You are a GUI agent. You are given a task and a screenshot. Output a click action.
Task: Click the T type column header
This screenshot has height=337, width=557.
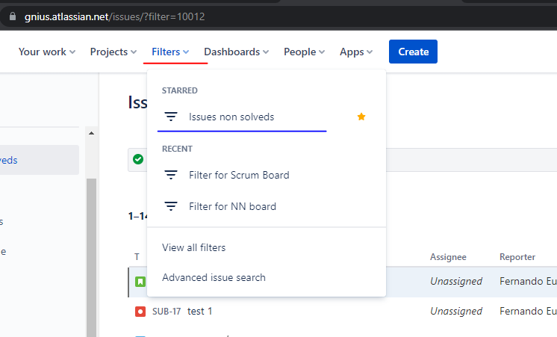pos(137,257)
